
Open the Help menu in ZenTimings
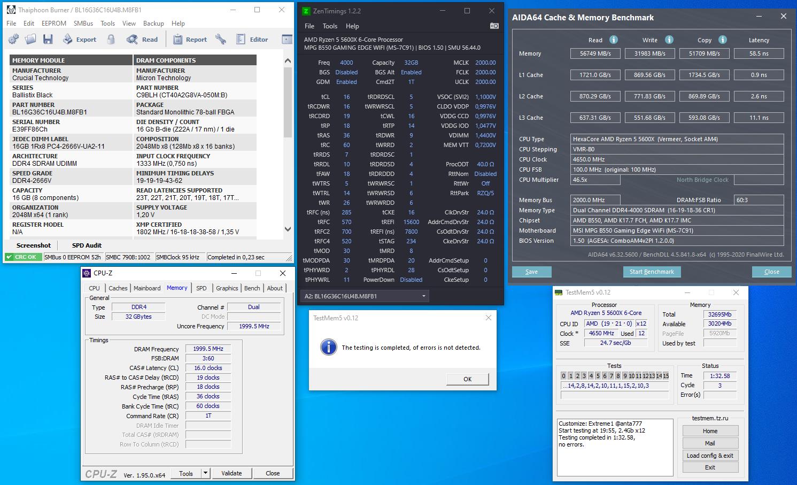click(352, 26)
